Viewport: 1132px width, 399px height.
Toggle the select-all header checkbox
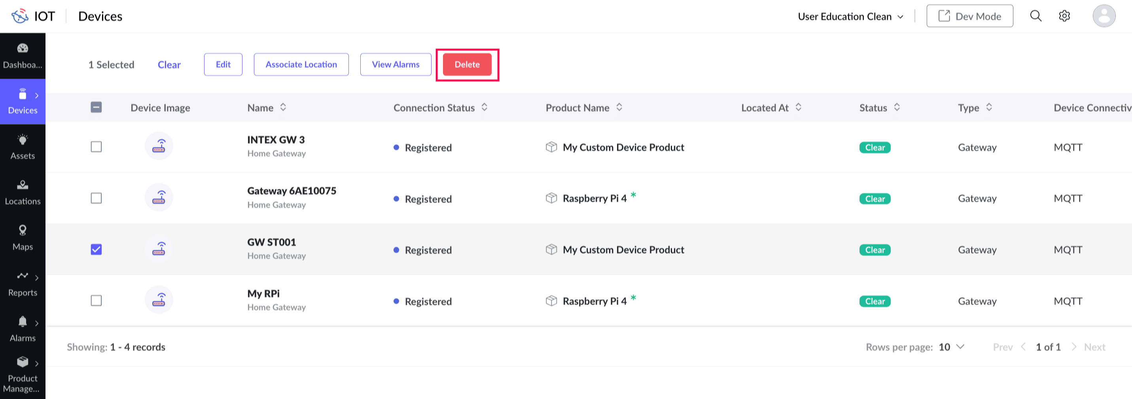coord(96,107)
